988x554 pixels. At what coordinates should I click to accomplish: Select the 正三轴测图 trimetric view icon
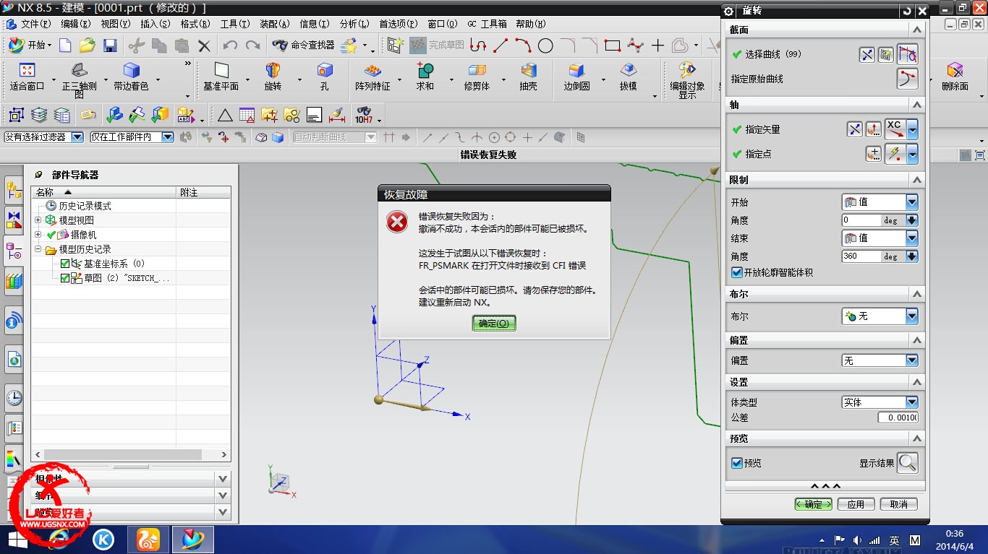point(79,71)
